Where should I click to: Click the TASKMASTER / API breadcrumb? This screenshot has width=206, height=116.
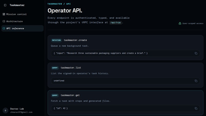[59, 4]
